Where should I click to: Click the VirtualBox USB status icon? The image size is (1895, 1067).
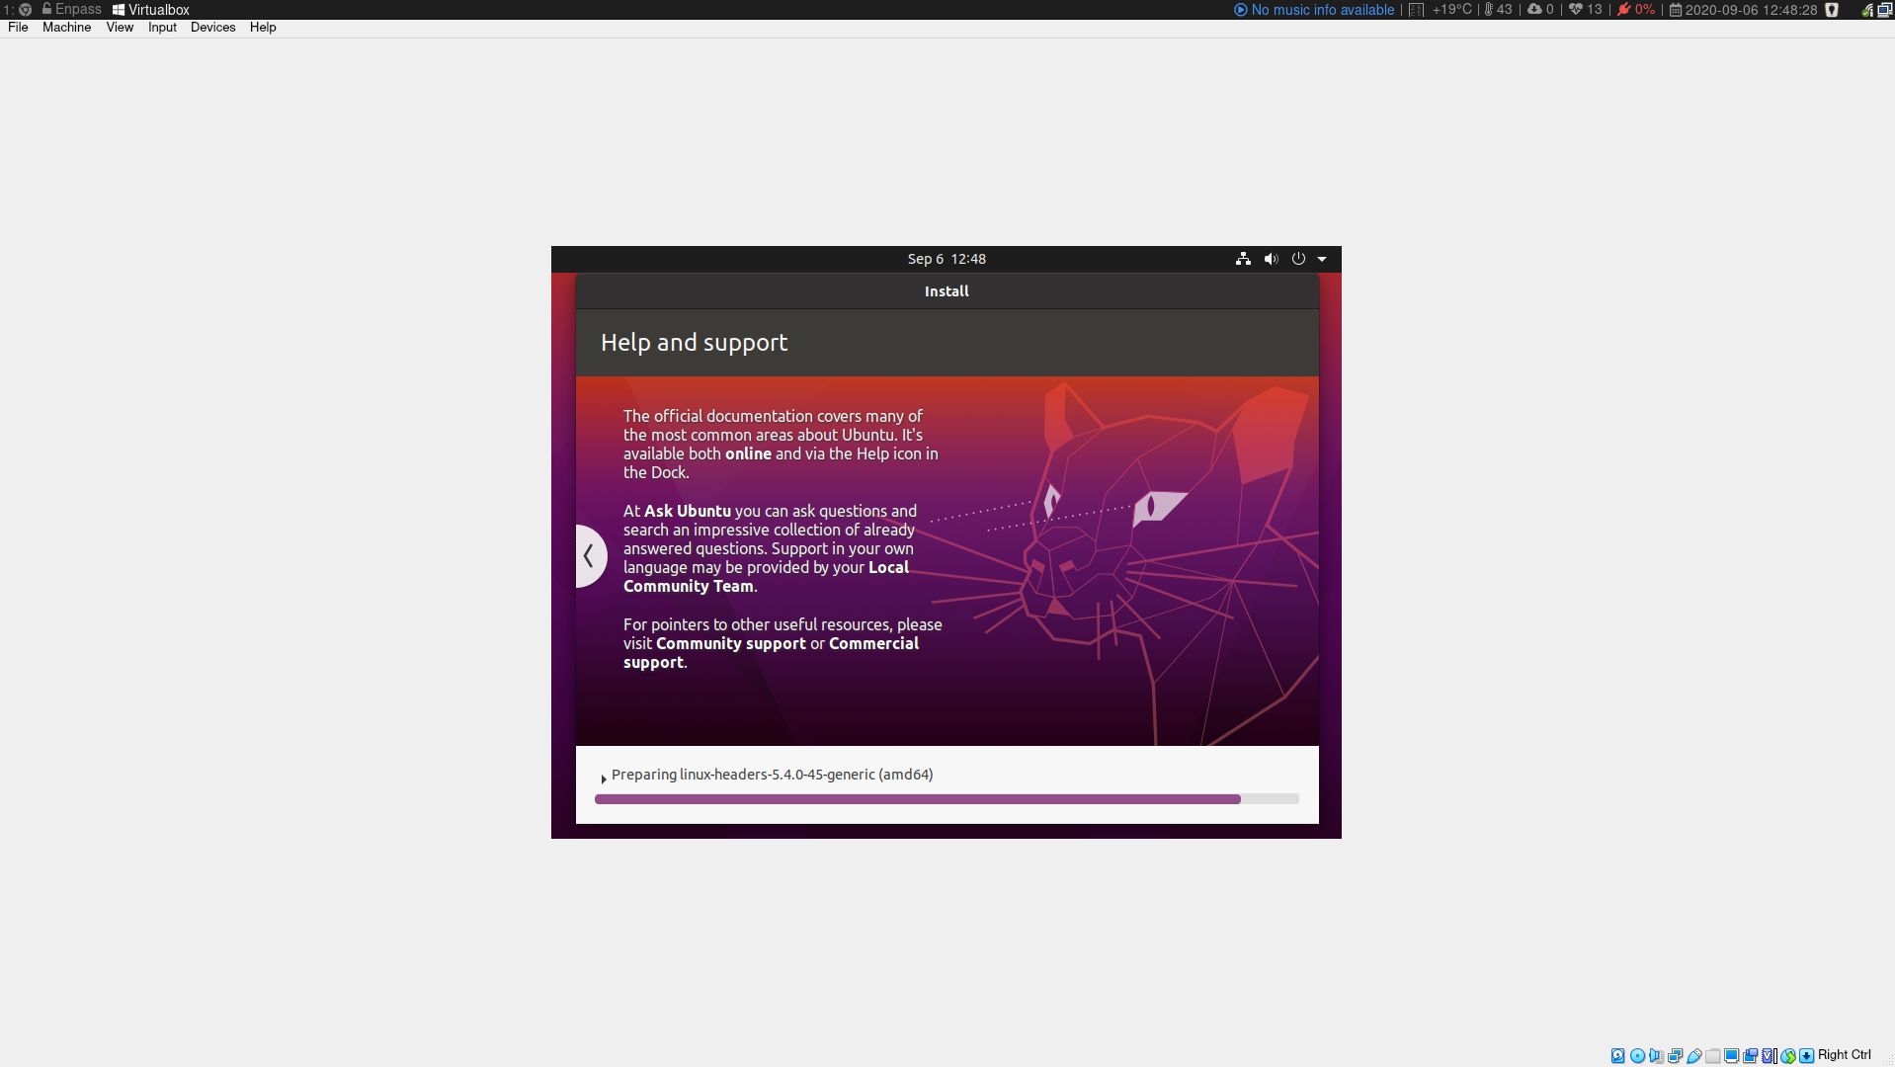pos(1693,1055)
